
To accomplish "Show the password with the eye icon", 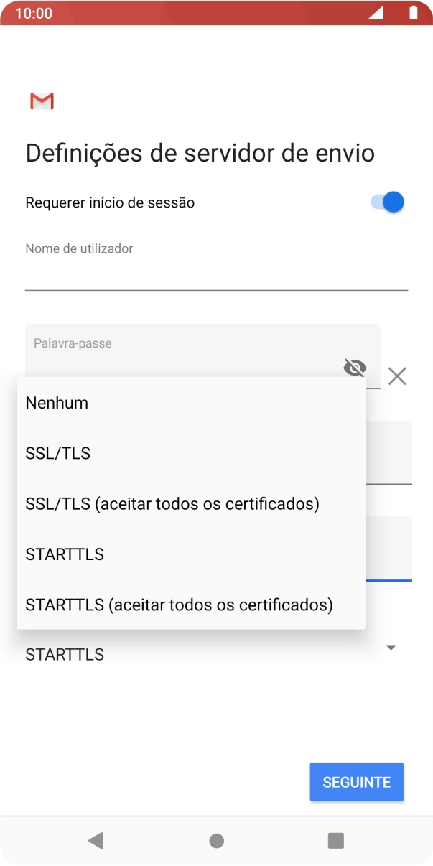I will tap(355, 368).
